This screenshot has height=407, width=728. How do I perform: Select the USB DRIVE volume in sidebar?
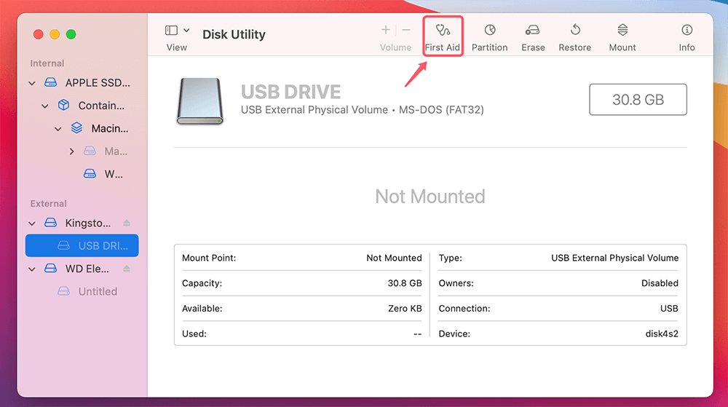pyautogui.click(x=103, y=245)
